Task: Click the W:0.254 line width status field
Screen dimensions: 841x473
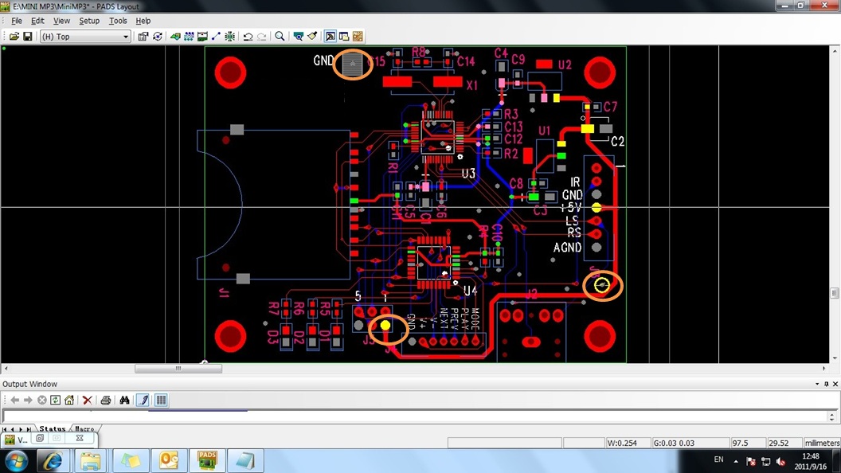Action: pyautogui.click(x=627, y=443)
